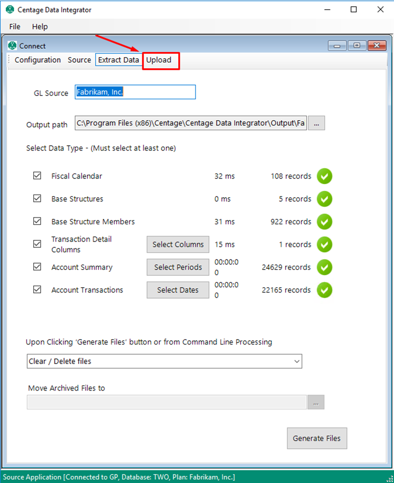The image size is (394, 483).
Task: Disable the Account Summary checkbox
Action: click(x=37, y=267)
